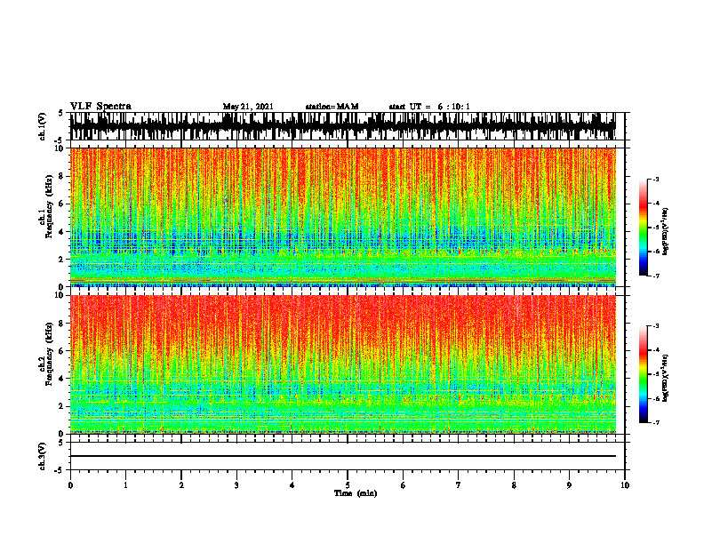The width and height of the screenshot is (704, 544).
Task: Click the "6" tick on the time axis
Action: coord(404,485)
